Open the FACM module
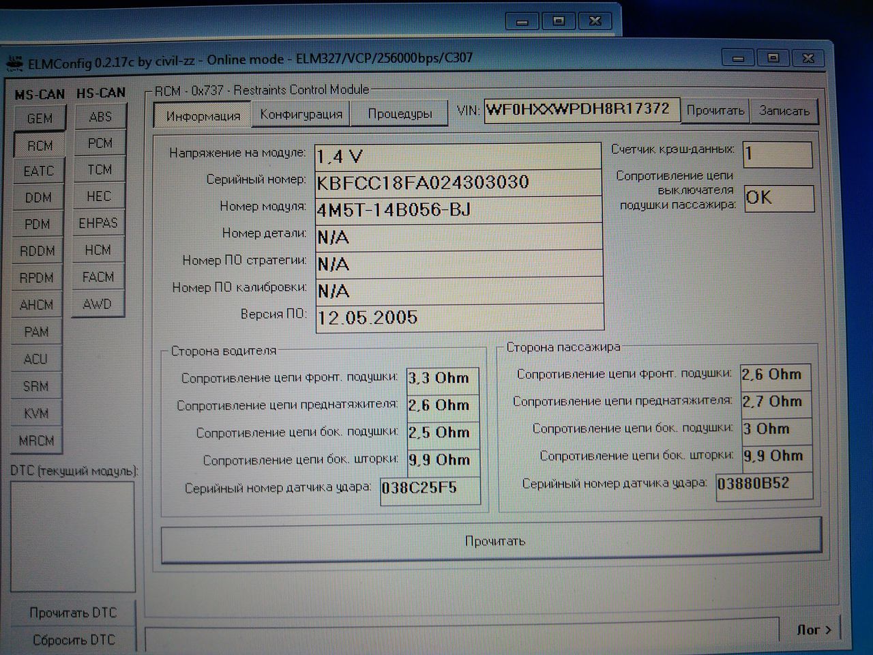Image resolution: width=873 pixels, height=655 pixels. point(98,277)
